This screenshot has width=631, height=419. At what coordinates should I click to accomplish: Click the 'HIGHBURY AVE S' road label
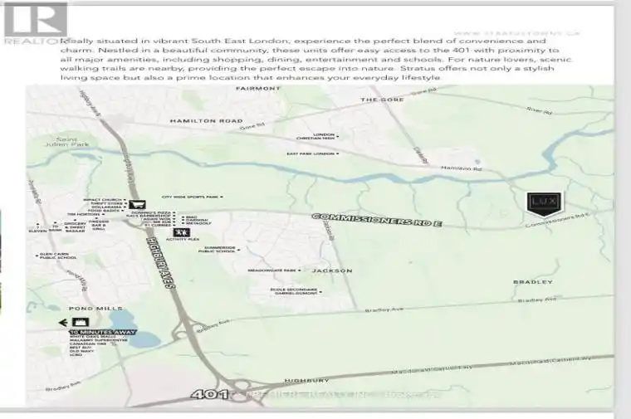point(160,263)
